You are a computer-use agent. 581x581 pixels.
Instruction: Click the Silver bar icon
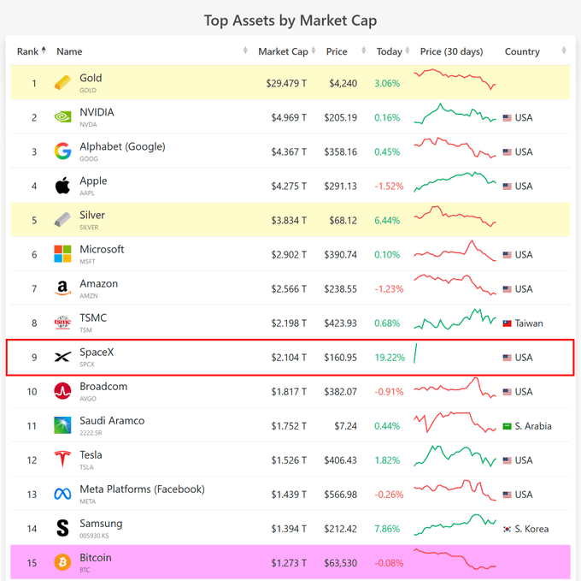pyautogui.click(x=62, y=220)
